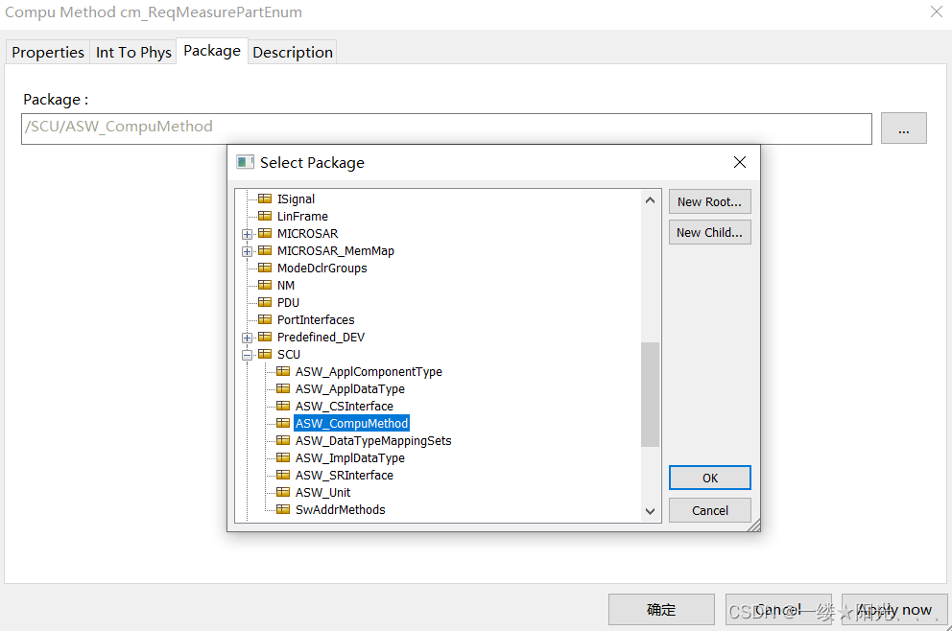The height and width of the screenshot is (631, 952).
Task: Click the ASW_SRInterface package icon
Action: pyautogui.click(x=283, y=475)
